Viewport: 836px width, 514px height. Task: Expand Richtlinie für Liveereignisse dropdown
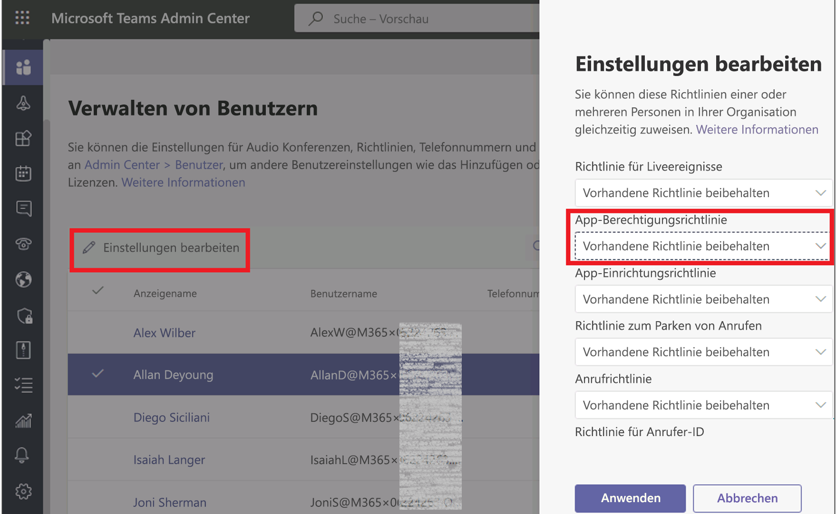(x=703, y=193)
